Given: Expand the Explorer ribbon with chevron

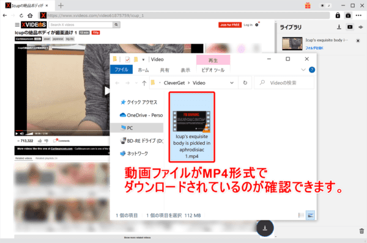Looking at the screenshot, I should [303, 70].
